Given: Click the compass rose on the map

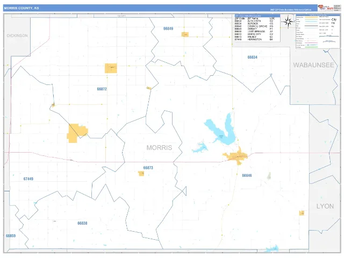Looking at the screenshot, I should 288,21.
